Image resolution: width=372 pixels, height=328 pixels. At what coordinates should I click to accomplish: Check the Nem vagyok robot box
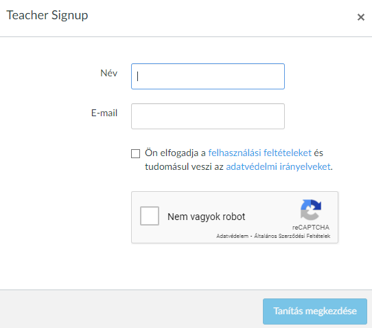point(150,216)
